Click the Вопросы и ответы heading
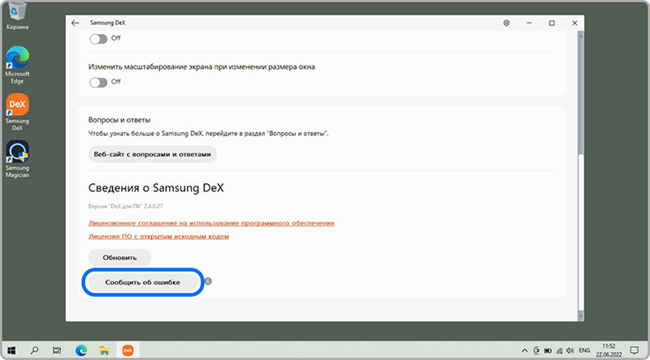 coord(119,120)
